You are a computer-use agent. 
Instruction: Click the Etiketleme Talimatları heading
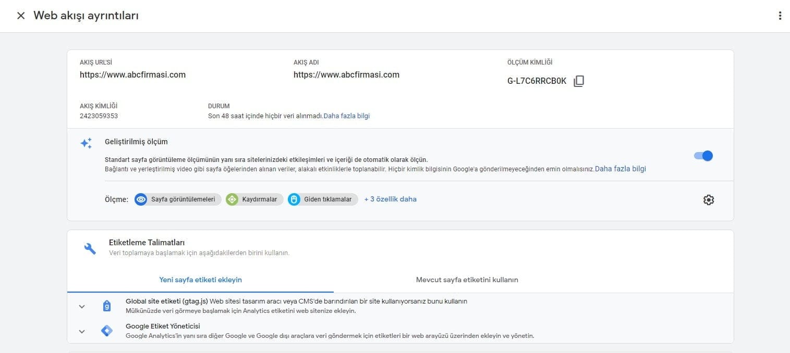pos(147,243)
